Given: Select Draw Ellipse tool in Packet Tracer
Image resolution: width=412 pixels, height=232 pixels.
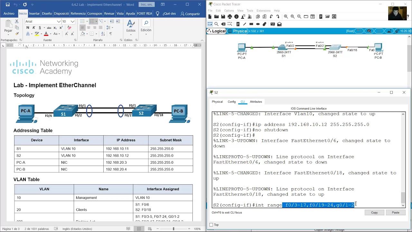Looking at the screenshot, I should pos(258,24).
